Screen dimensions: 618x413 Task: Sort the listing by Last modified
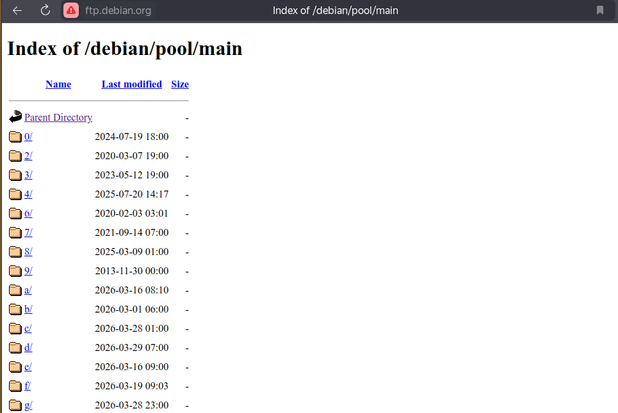[132, 84]
